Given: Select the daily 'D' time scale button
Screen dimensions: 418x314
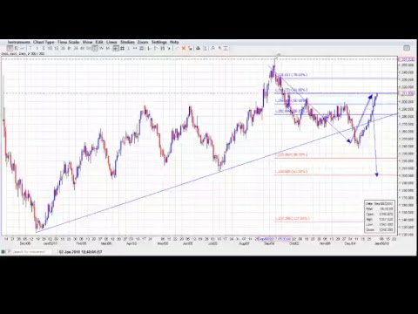Looking at the screenshot, I should click(x=95, y=48).
